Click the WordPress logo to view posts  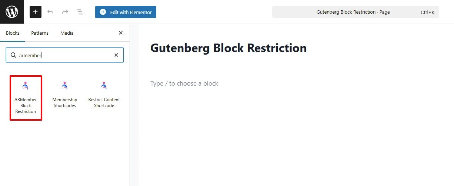[x=12, y=12]
